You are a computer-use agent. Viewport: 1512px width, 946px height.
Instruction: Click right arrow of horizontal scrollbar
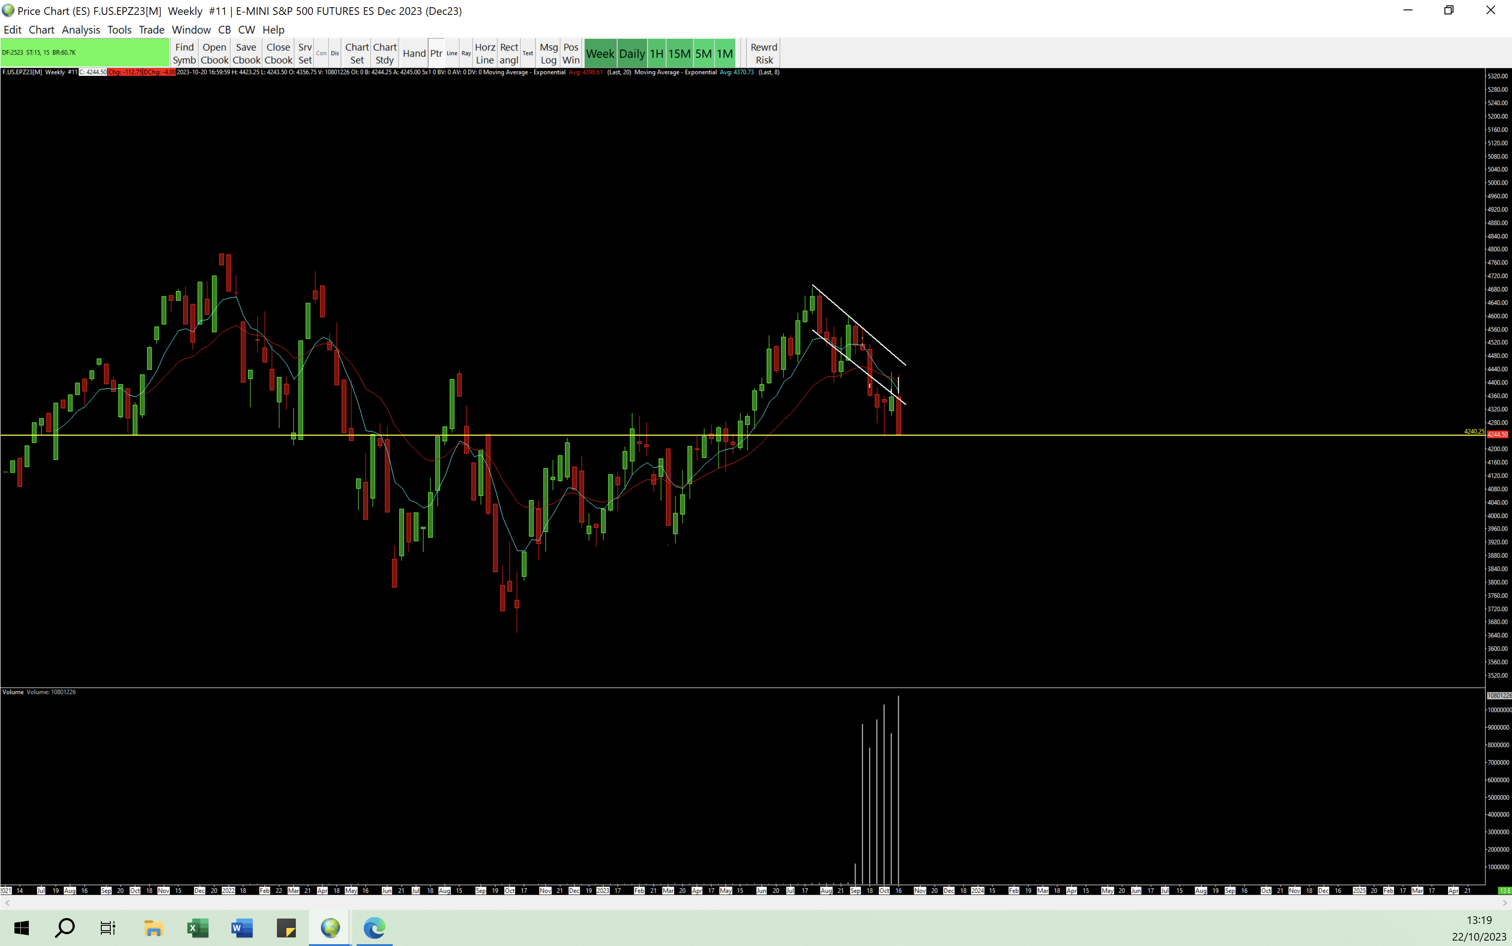pos(1504,902)
